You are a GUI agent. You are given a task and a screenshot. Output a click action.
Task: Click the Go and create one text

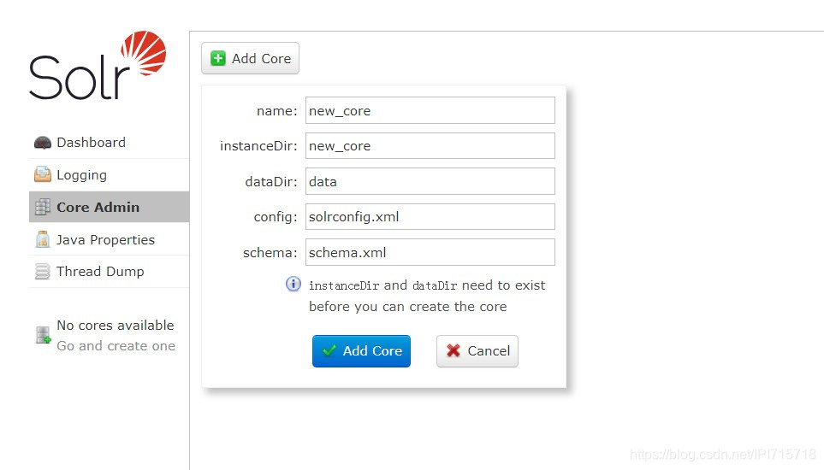[116, 346]
